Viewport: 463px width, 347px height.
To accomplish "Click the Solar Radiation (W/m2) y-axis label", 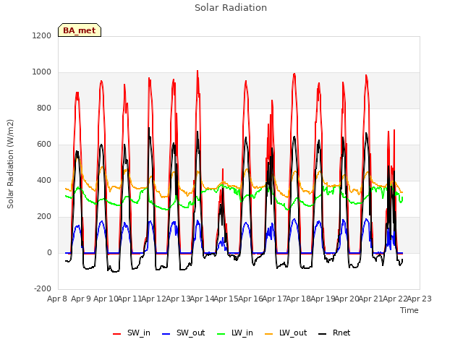I will click(x=10, y=164).
